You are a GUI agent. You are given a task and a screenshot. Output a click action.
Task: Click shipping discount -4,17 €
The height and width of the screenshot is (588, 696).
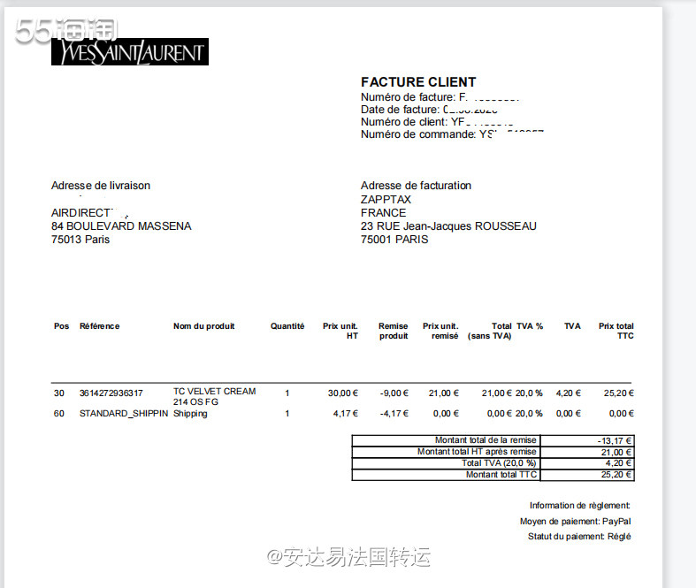394,414
